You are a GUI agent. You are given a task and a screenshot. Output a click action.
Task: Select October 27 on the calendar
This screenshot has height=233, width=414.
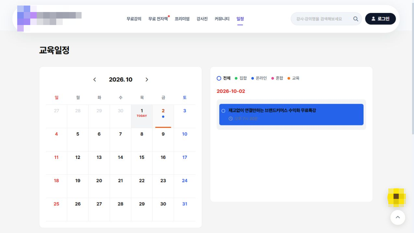pyautogui.click(x=99, y=210)
